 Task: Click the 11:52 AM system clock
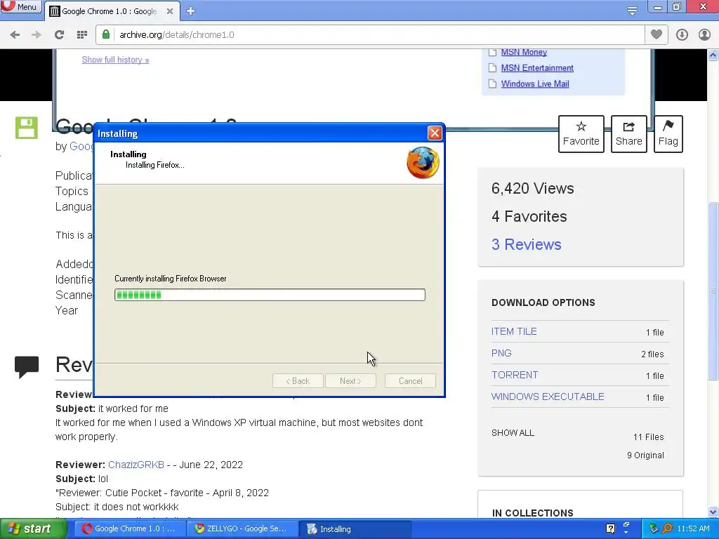pyautogui.click(x=693, y=528)
